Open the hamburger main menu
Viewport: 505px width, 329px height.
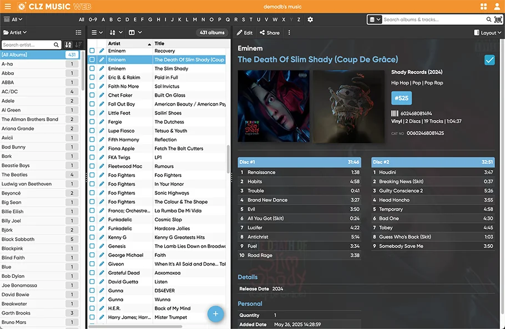(x=8, y=7)
